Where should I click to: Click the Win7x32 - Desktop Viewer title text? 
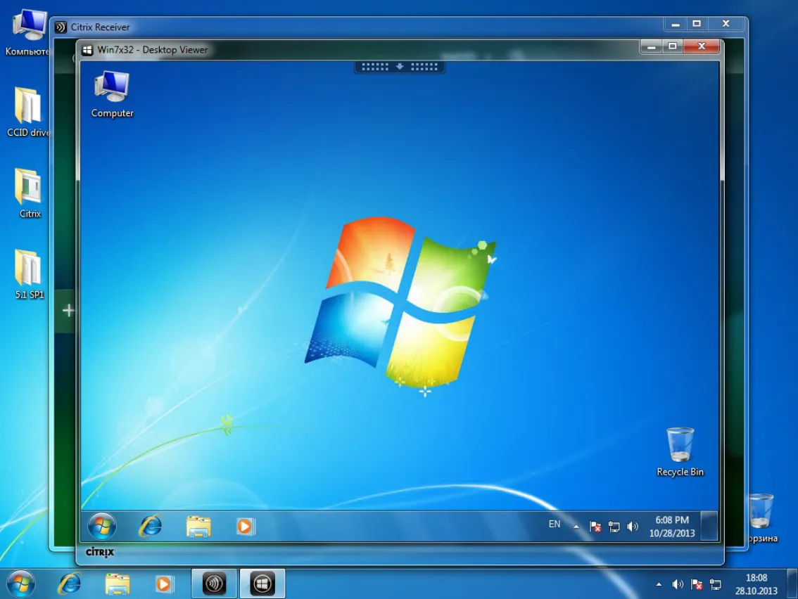(x=153, y=50)
